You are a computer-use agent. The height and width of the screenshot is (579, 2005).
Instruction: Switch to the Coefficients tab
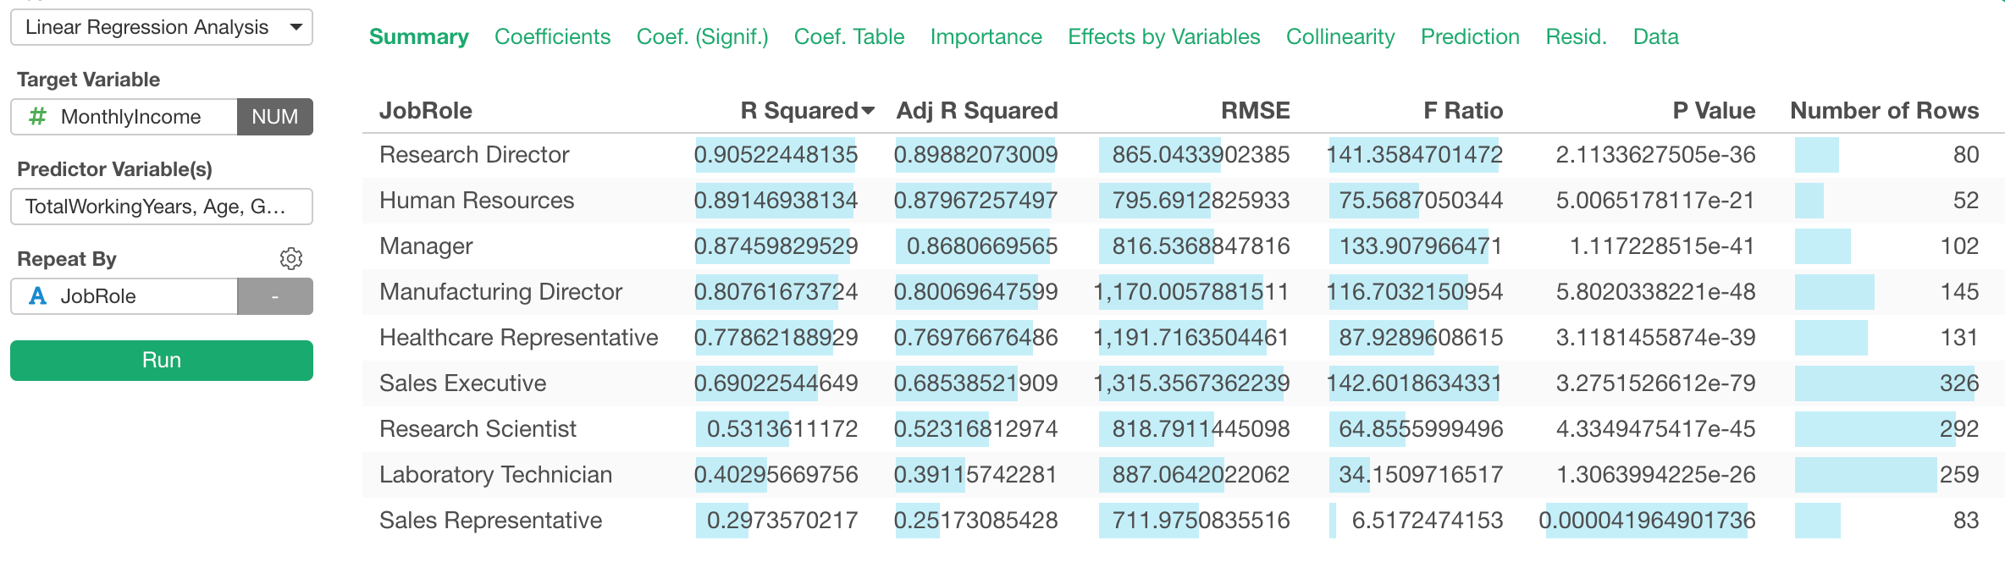point(552,36)
